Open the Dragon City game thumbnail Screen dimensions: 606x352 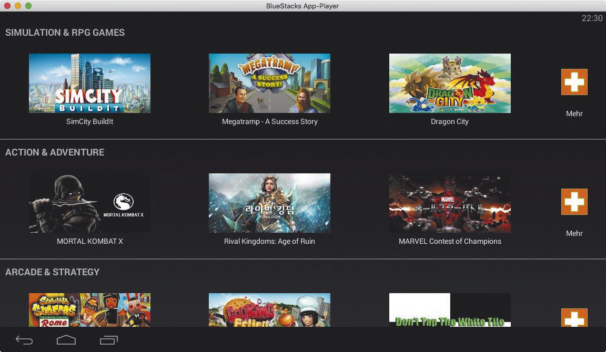tap(450, 84)
